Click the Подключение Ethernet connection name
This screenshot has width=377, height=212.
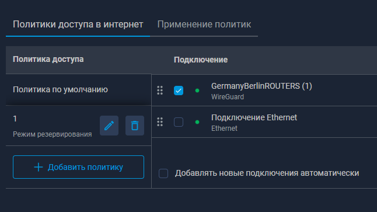coord(254,117)
